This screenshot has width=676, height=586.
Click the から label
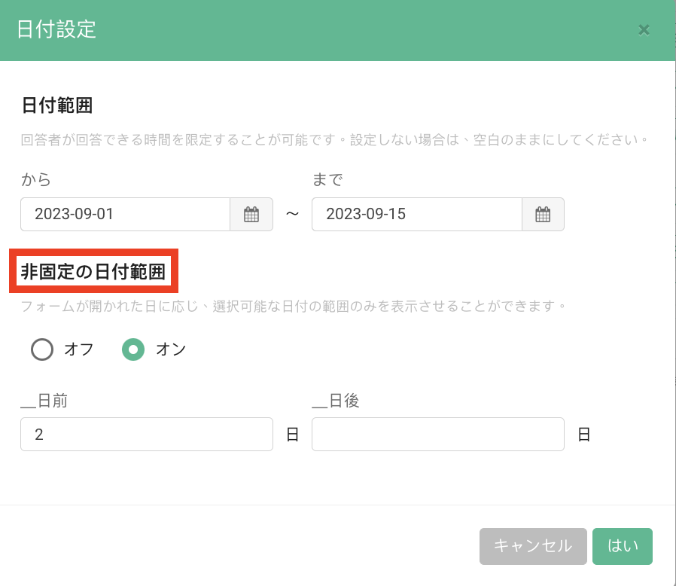[x=36, y=179]
